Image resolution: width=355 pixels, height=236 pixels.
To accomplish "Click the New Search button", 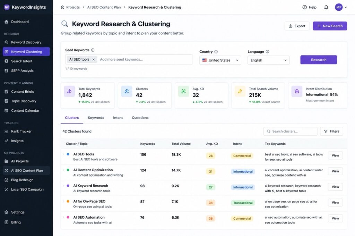I will point(330,26).
